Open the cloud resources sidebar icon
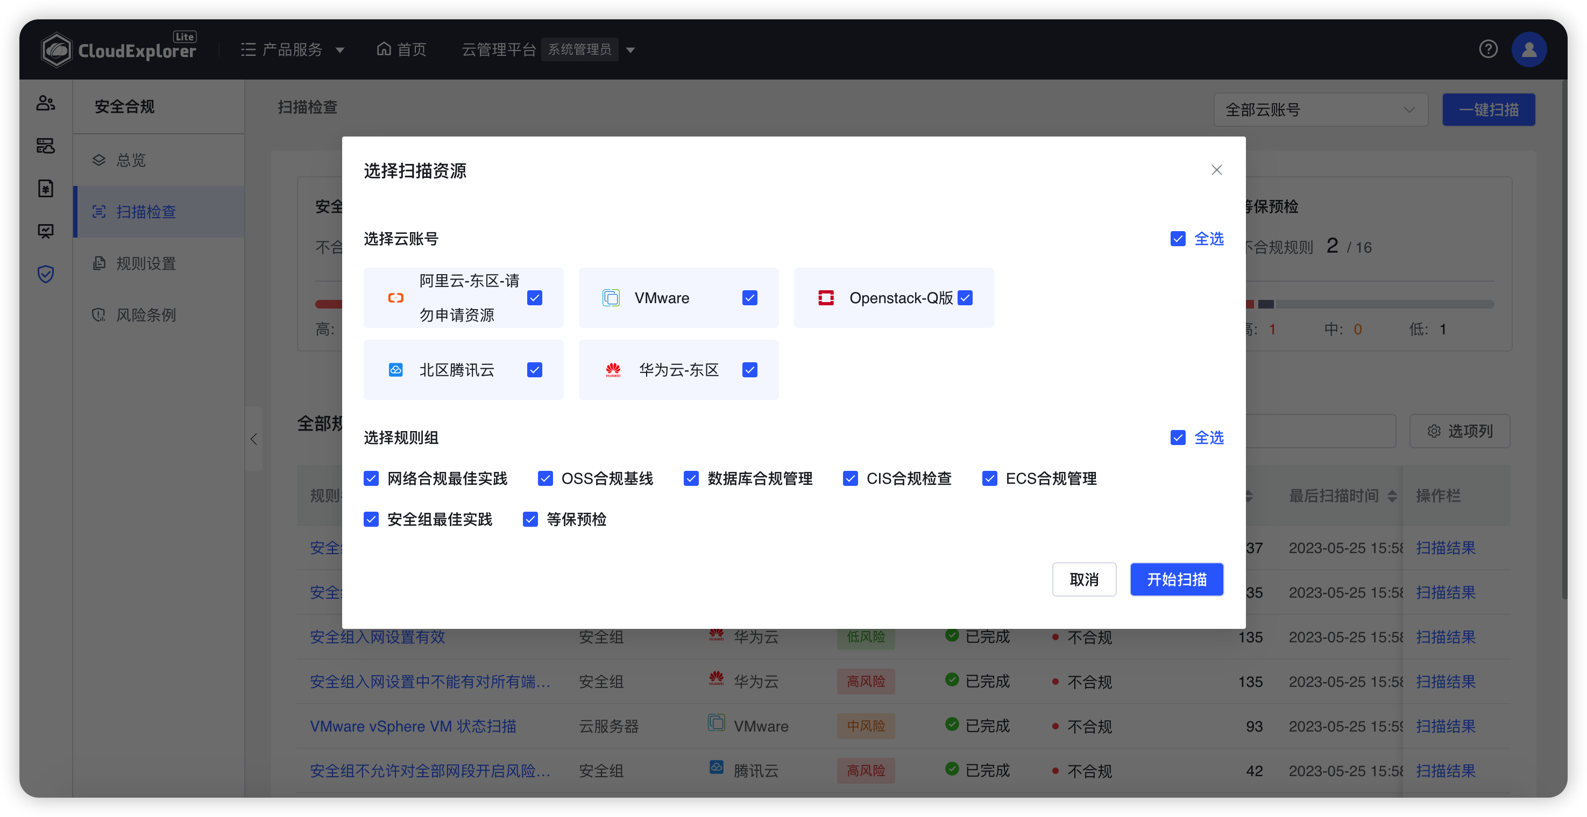The image size is (1587, 817). [x=45, y=147]
